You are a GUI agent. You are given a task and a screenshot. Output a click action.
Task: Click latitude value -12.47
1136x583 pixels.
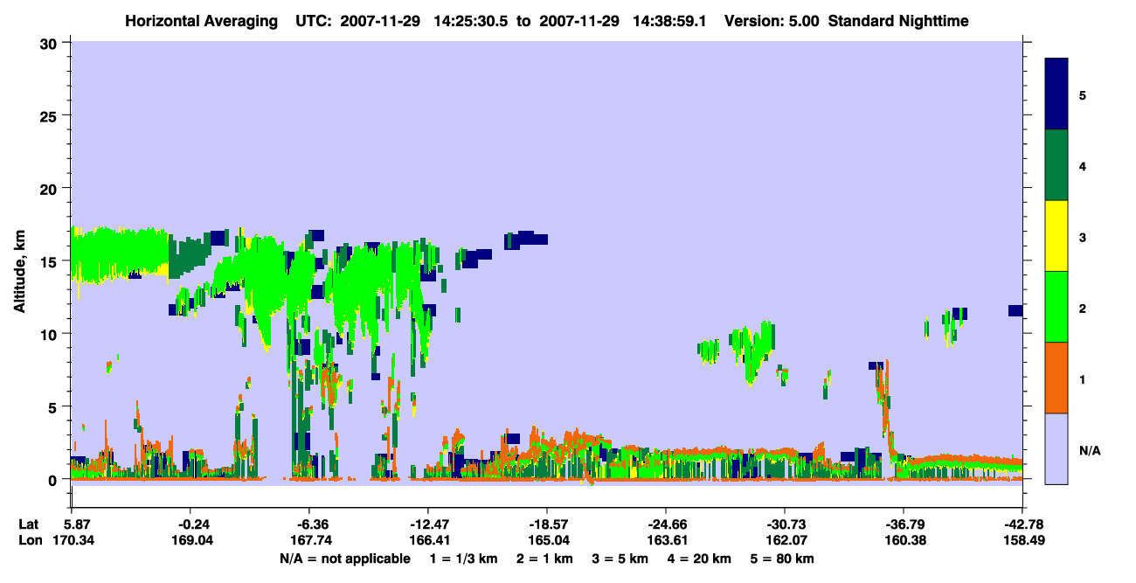point(427,524)
